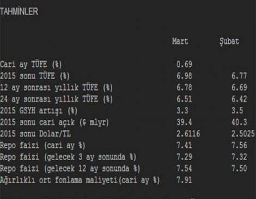Viewport: 256px width, 199px height.
Task: Click the 6.69 Şubat value
Action: tap(239, 87)
